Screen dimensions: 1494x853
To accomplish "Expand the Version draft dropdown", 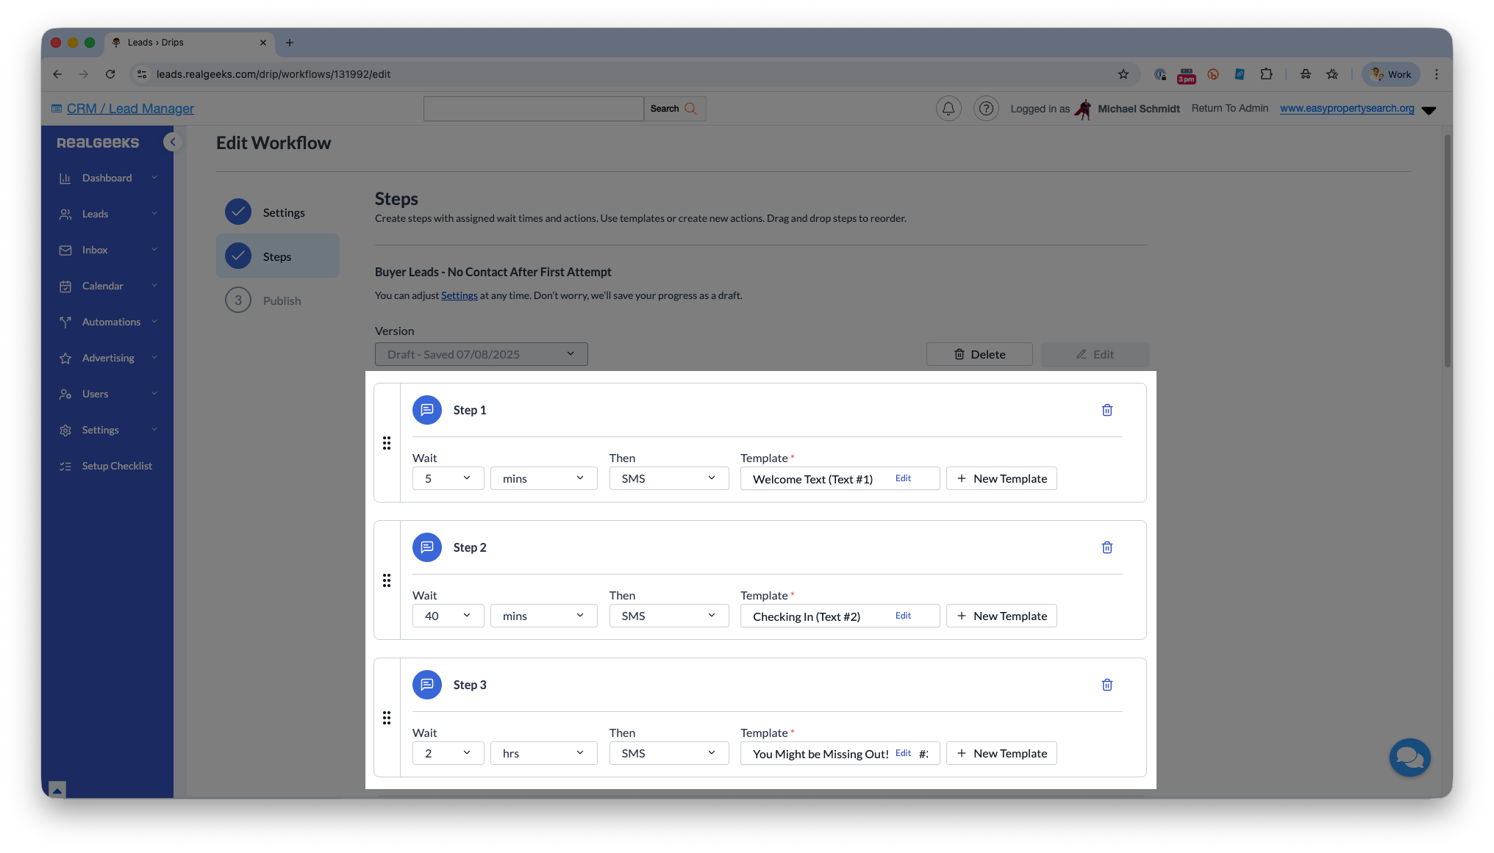I will tap(481, 354).
